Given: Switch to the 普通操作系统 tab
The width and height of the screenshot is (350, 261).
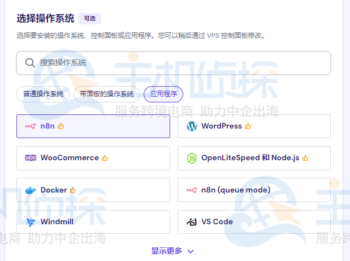Looking at the screenshot, I should pyautogui.click(x=43, y=94).
